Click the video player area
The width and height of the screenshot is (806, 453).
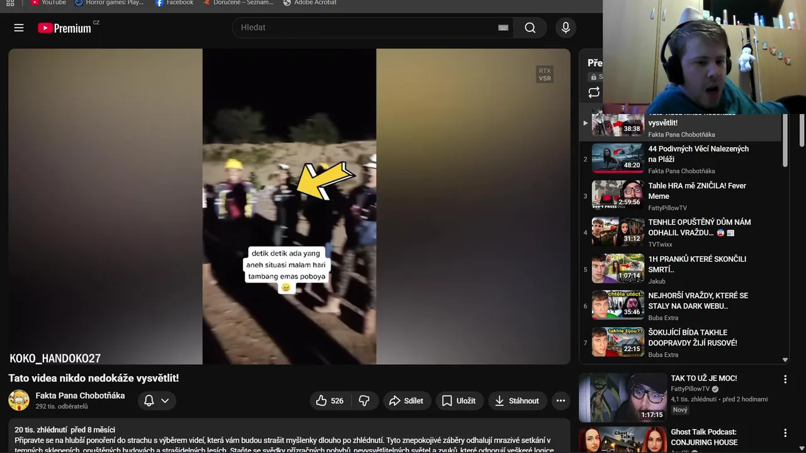(x=289, y=206)
